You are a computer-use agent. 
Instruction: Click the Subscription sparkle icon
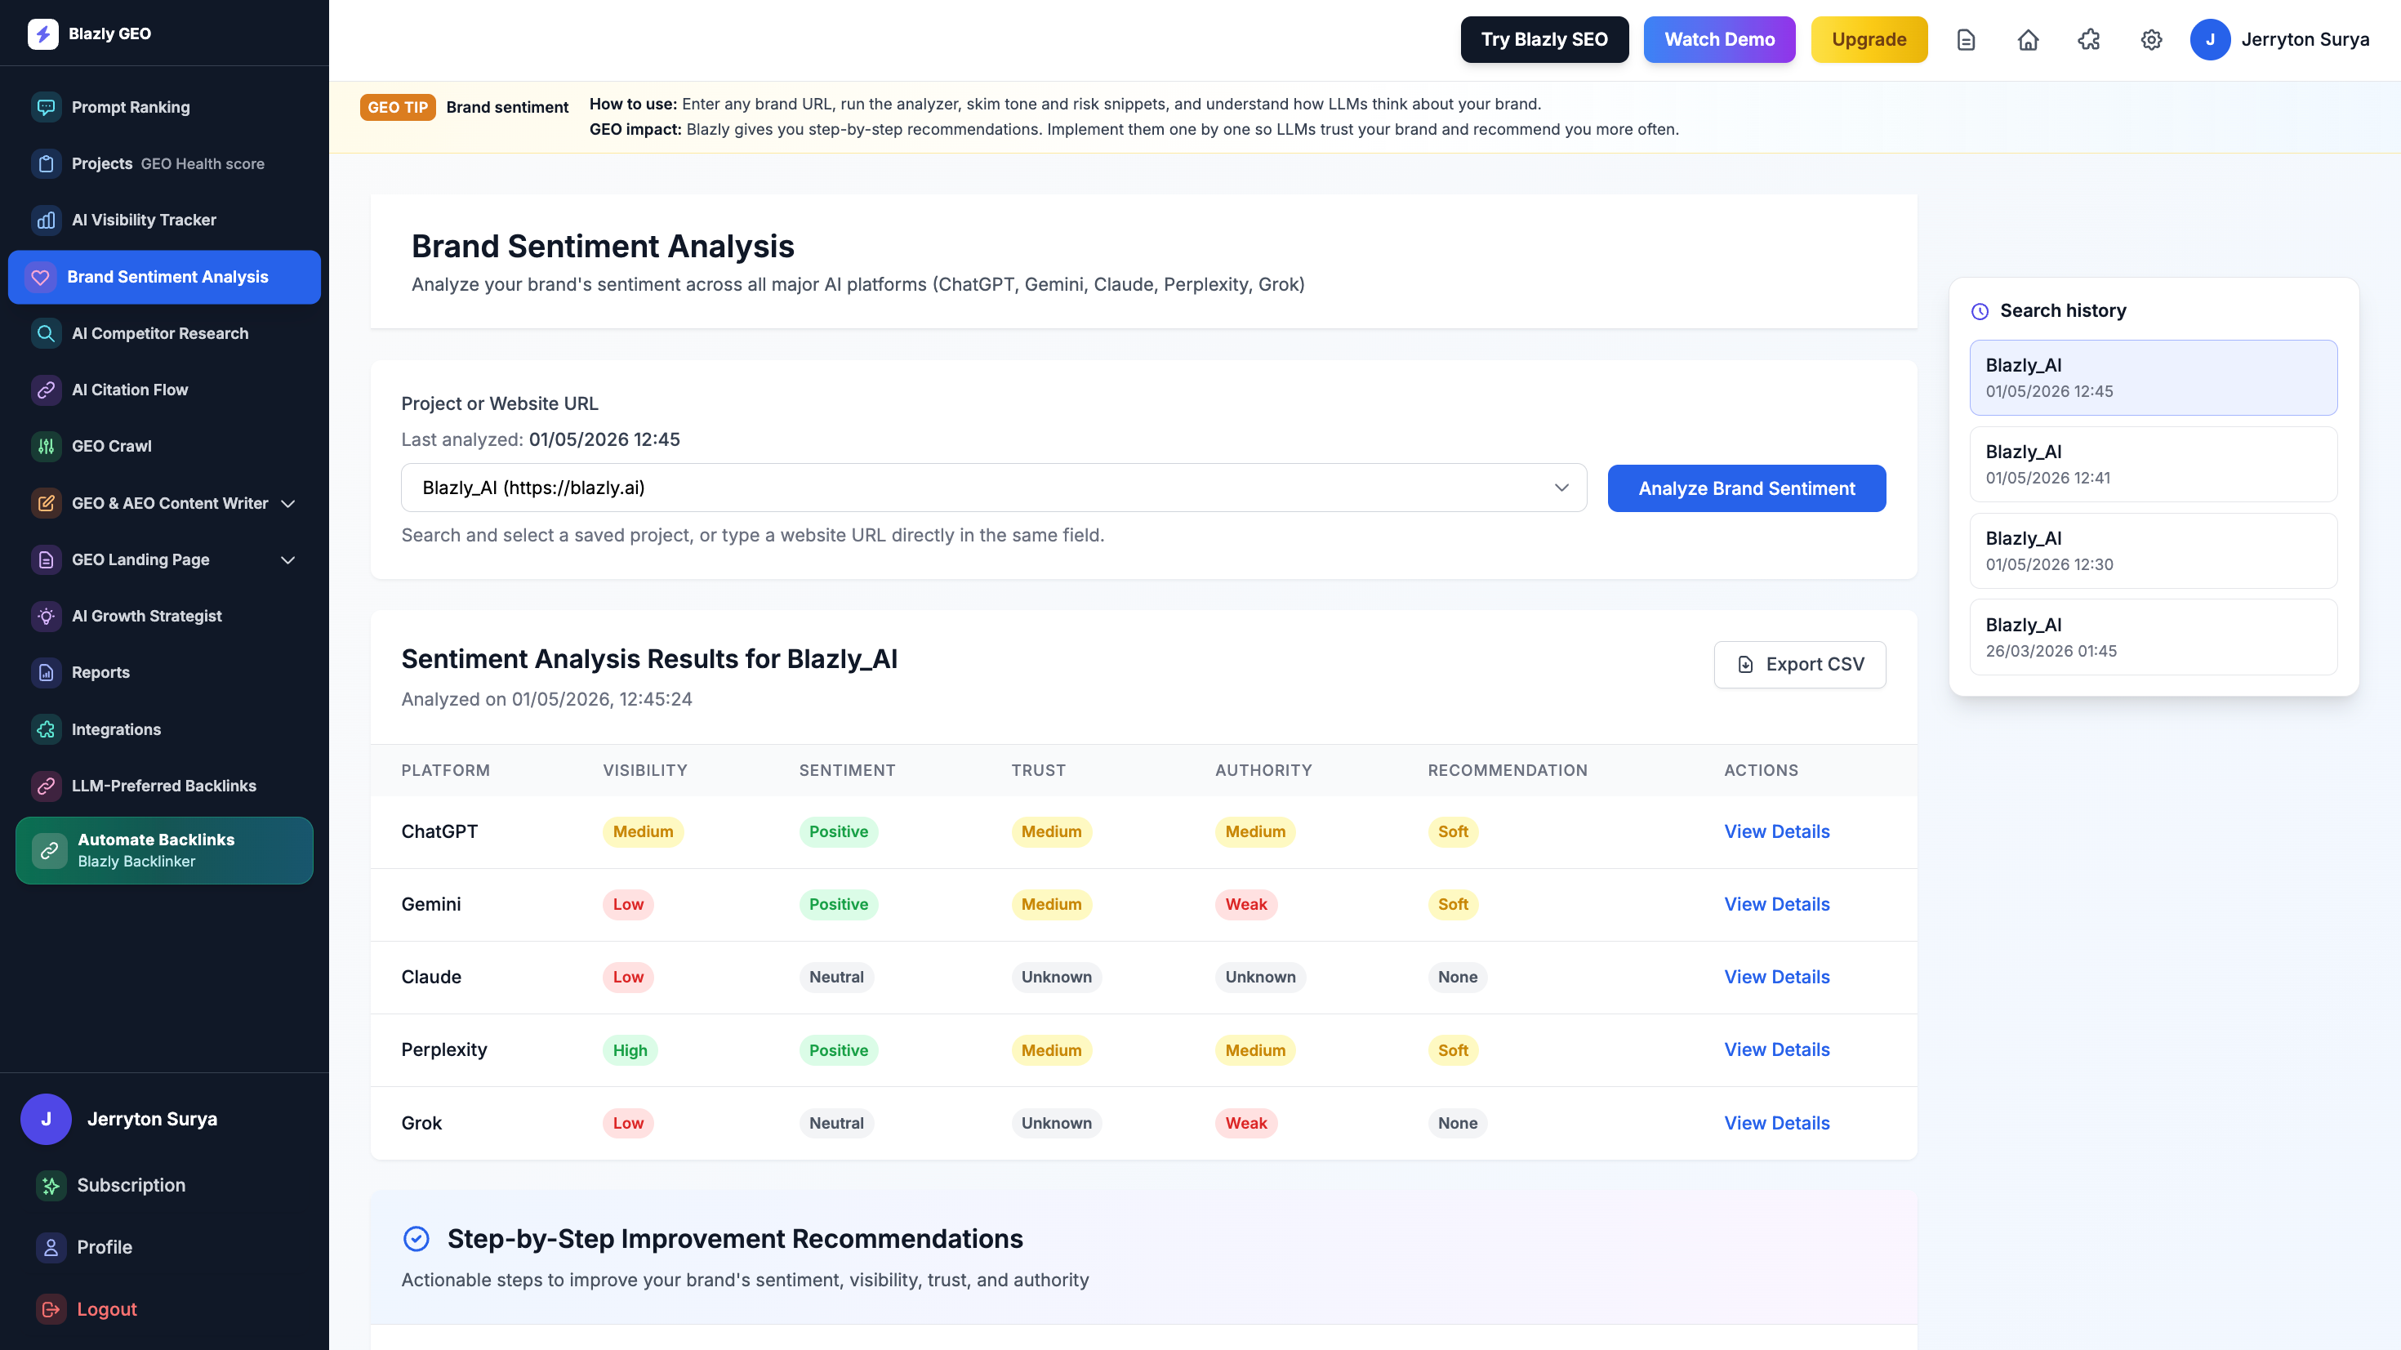click(51, 1185)
